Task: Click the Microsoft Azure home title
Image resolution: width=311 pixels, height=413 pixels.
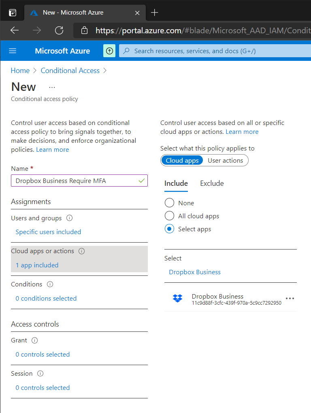Action: click(62, 51)
